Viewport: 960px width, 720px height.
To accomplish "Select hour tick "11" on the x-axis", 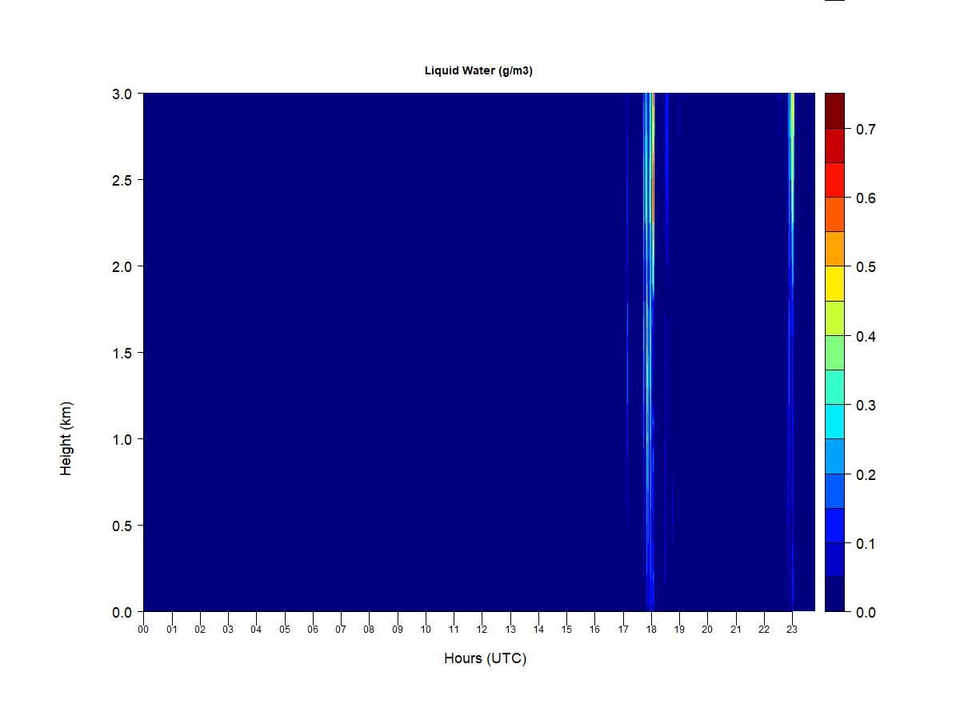I will [x=454, y=630].
